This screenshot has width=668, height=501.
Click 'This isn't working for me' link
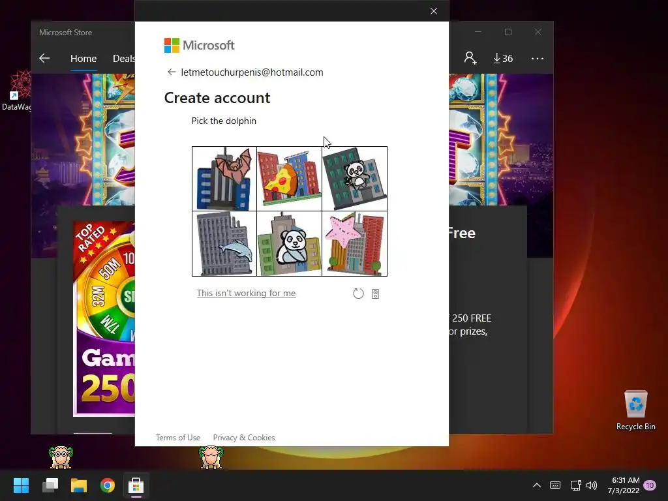pos(246,293)
